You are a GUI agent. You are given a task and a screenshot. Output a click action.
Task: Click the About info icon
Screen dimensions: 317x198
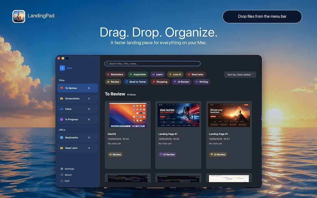[62, 175]
